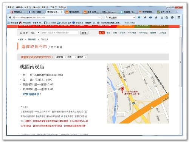189x142 pixels.
Task: Click the scrollbar down arrow at page bottom
Action: coord(181,134)
